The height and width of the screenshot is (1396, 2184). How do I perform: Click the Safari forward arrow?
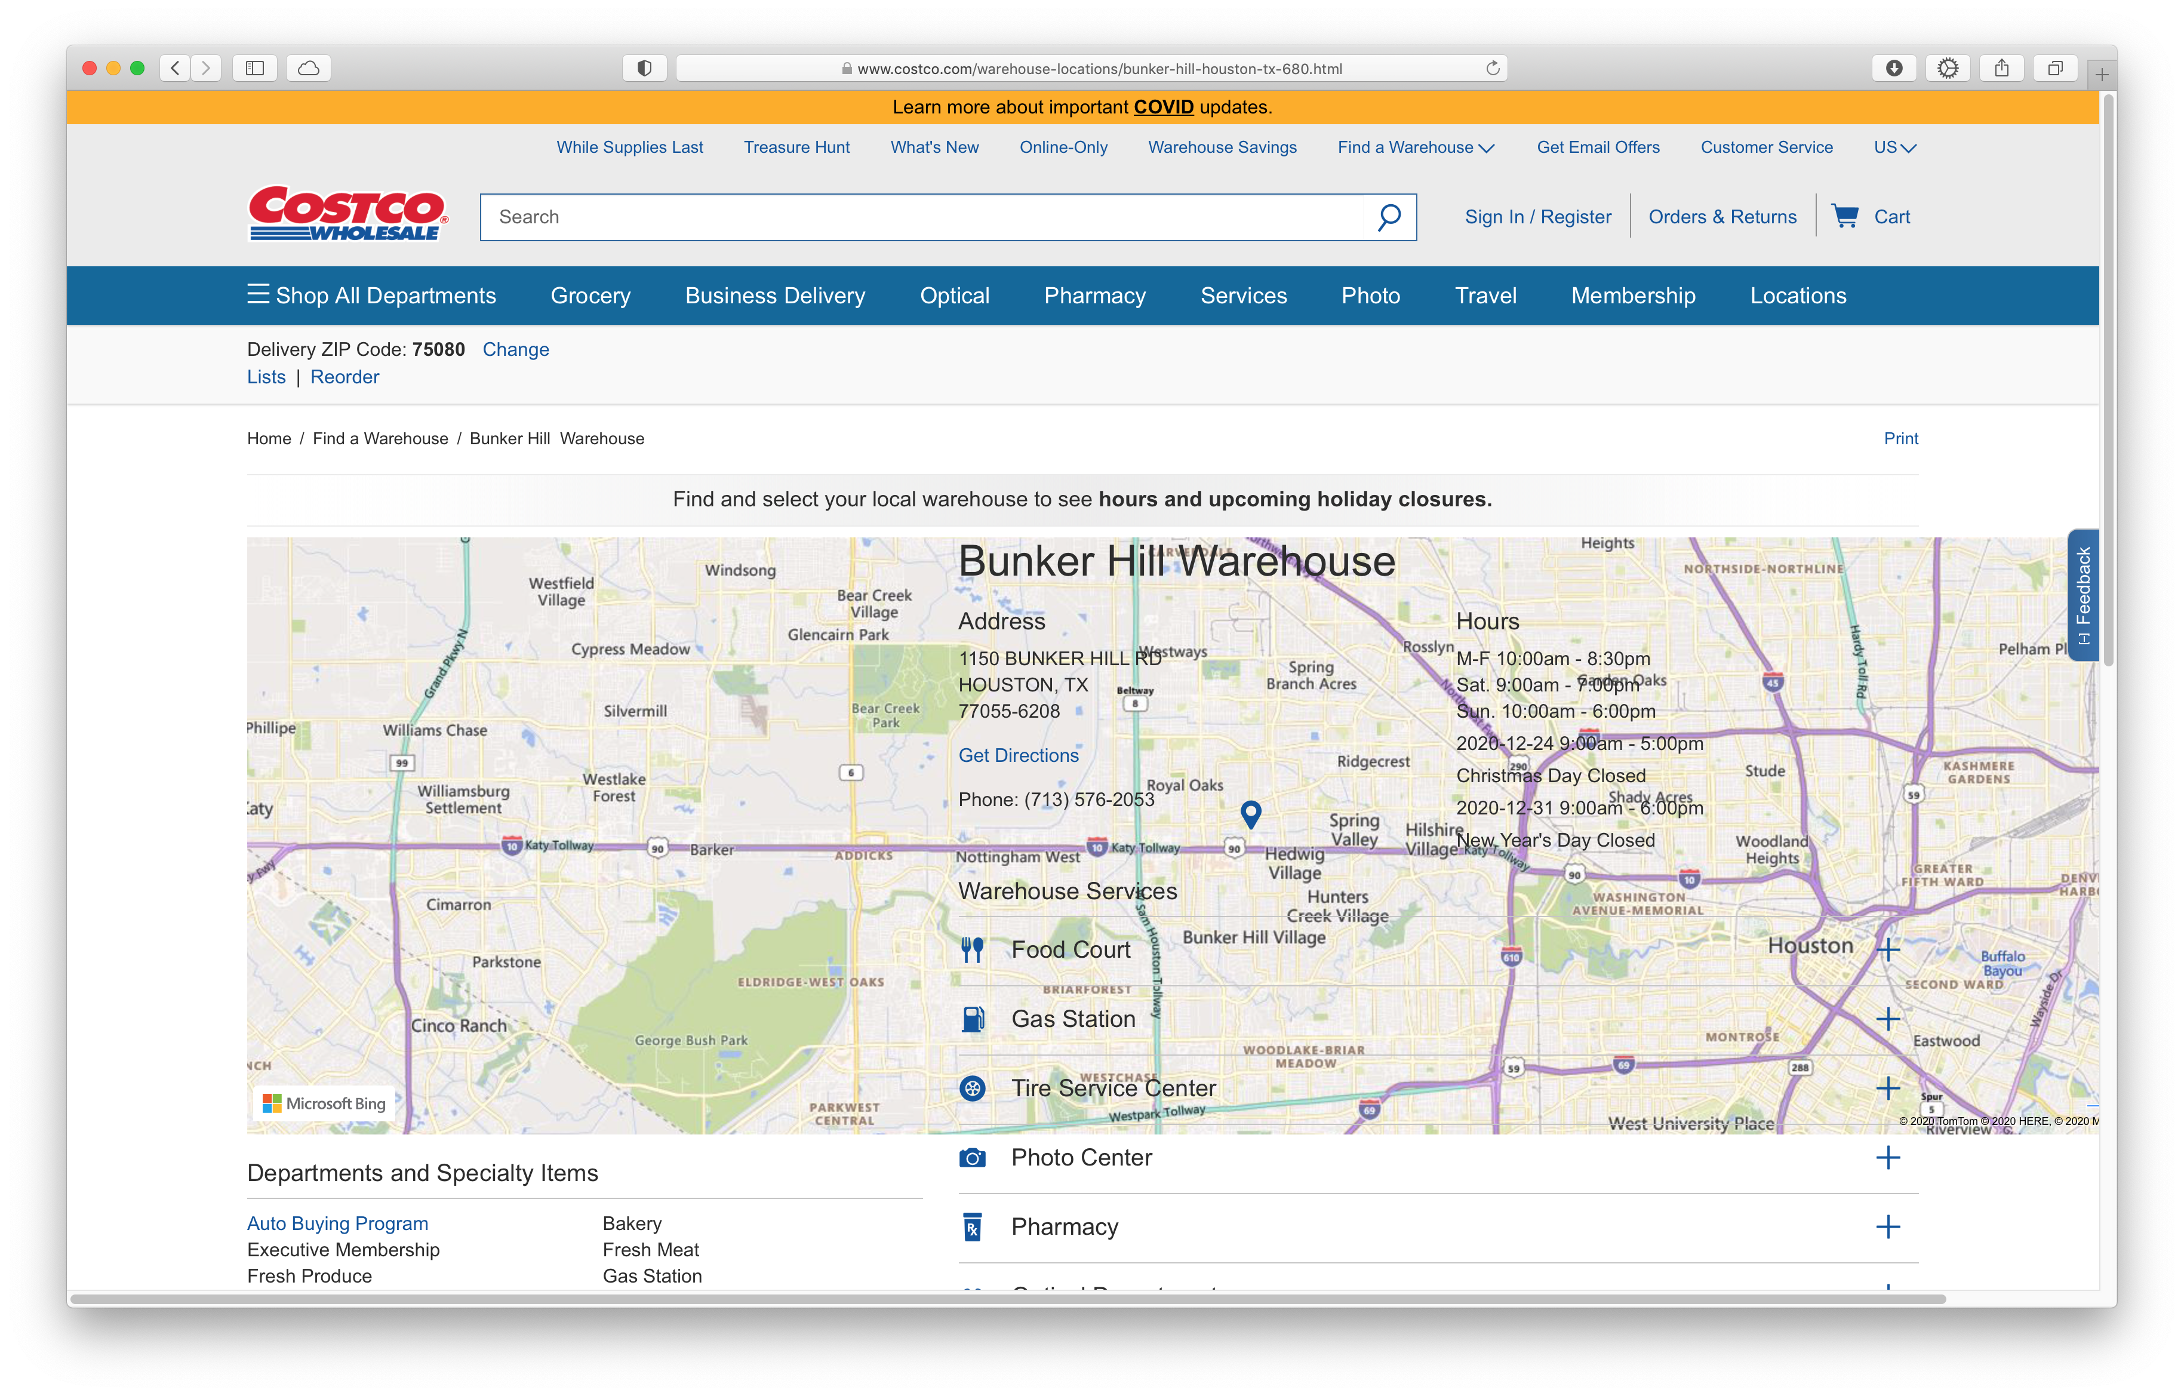click(206, 68)
